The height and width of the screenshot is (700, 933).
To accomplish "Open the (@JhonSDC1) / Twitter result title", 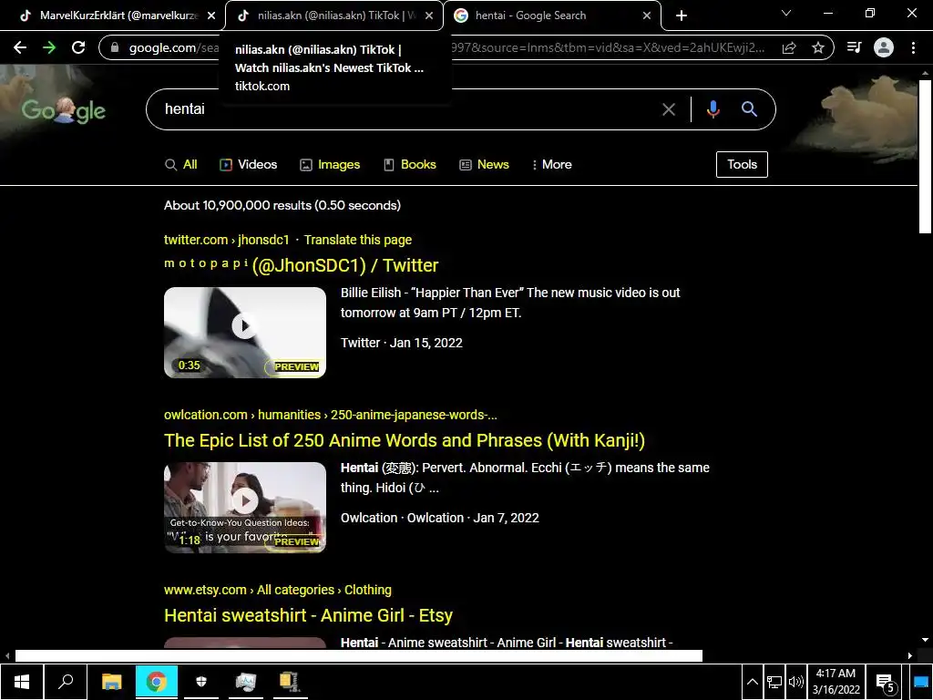I will tap(301, 265).
